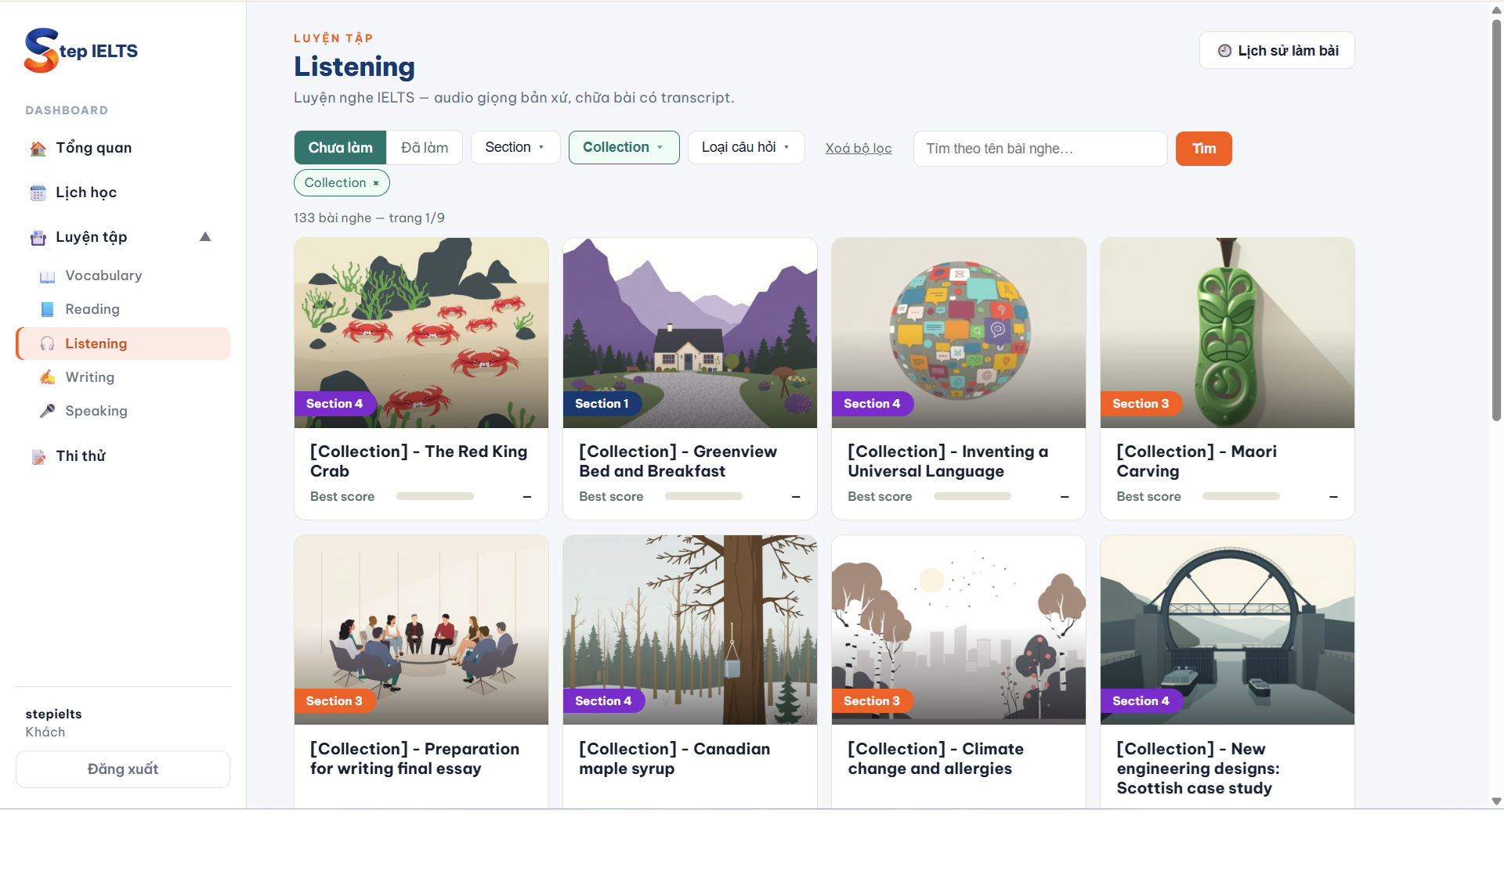
Task: Click the Speaking microphone icon
Action: [47, 412]
